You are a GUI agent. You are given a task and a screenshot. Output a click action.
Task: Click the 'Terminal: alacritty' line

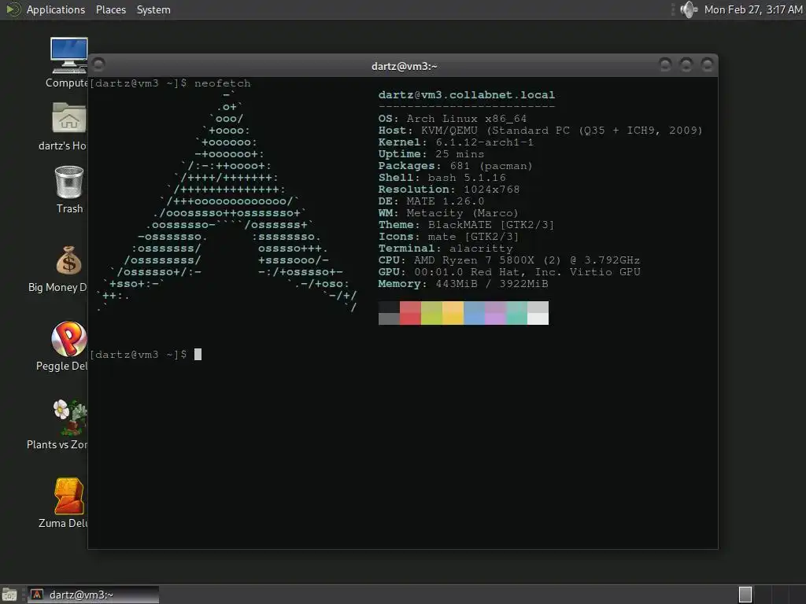(x=446, y=249)
